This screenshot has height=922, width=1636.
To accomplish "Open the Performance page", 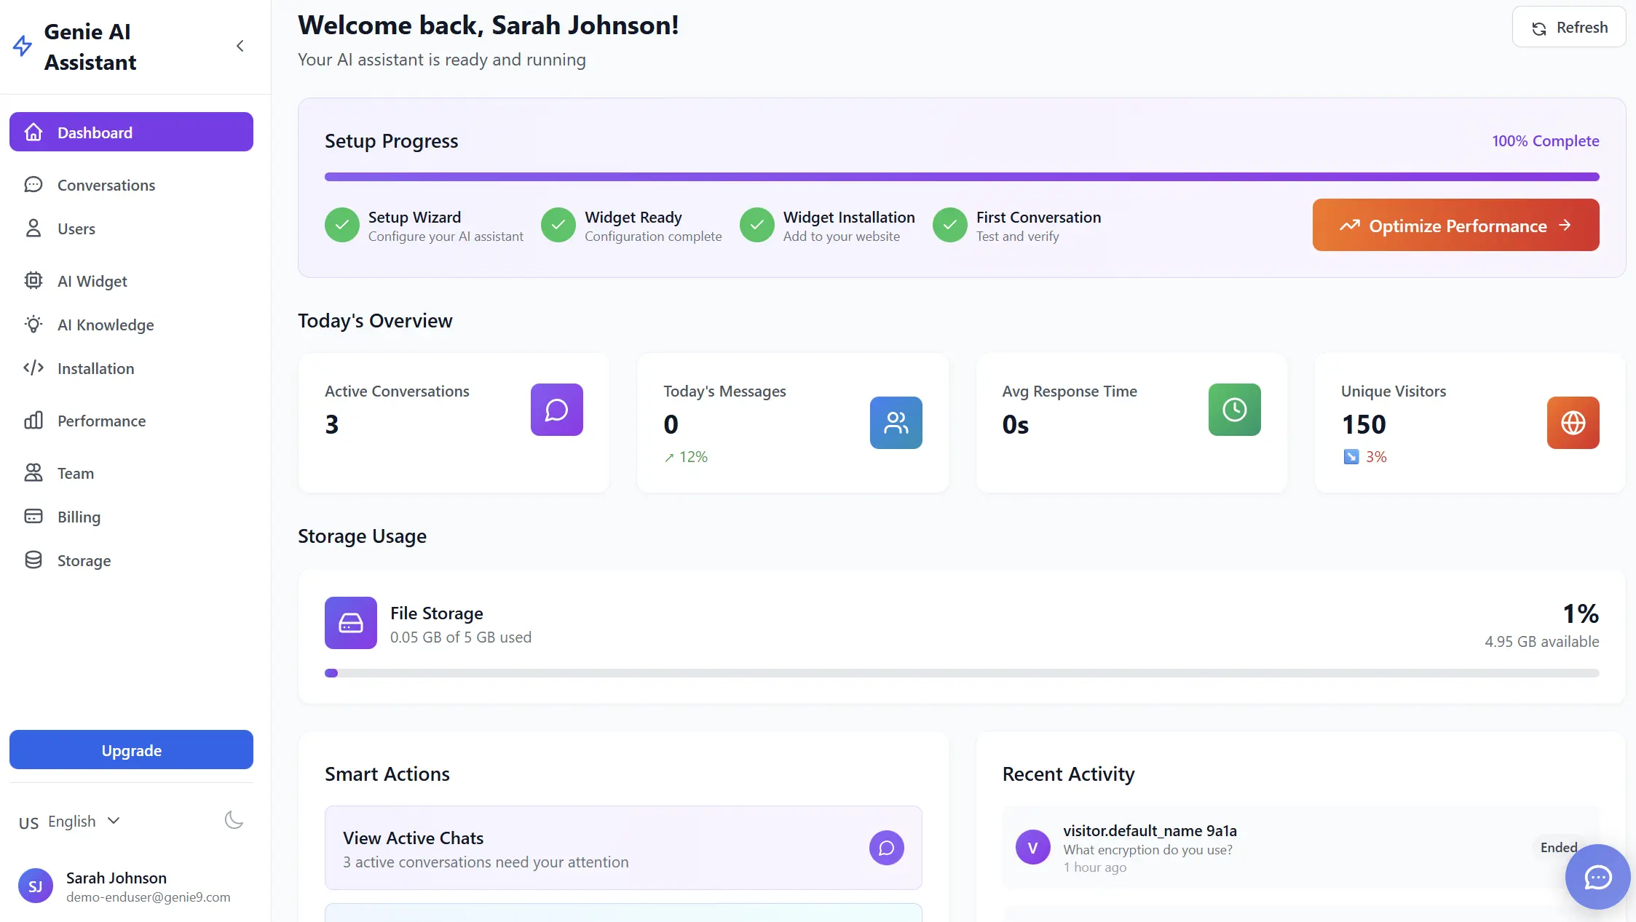I will coord(131,421).
